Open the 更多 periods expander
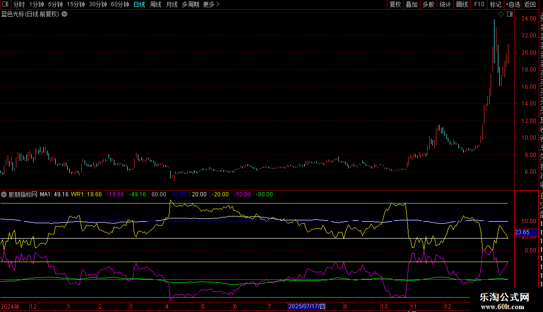The width and height of the screenshot is (543, 312). [211, 4]
